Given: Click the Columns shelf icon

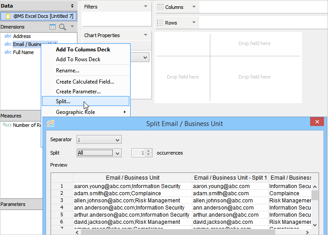Looking at the screenshot, I should tap(160, 7).
